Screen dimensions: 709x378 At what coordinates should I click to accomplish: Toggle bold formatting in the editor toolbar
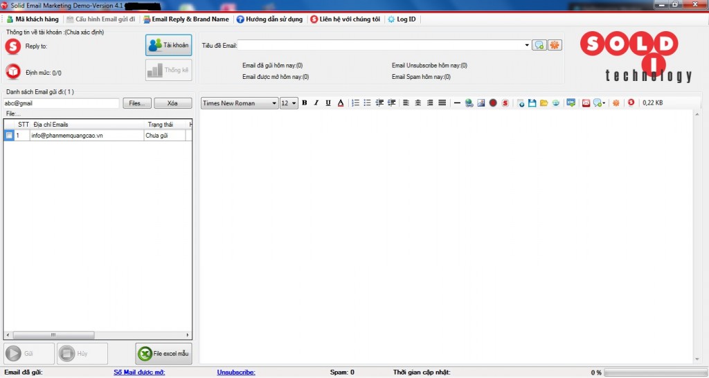pos(305,103)
